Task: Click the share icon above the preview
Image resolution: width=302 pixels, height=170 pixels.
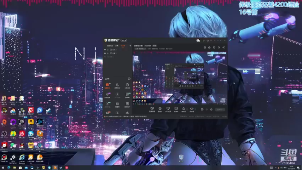Action: pos(223,48)
